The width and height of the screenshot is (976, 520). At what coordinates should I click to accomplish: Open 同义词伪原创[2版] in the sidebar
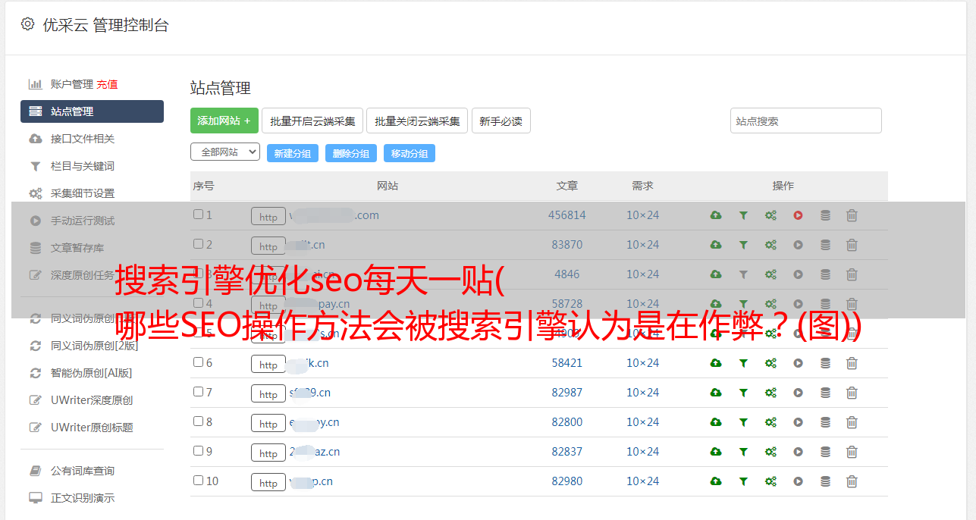(x=94, y=346)
